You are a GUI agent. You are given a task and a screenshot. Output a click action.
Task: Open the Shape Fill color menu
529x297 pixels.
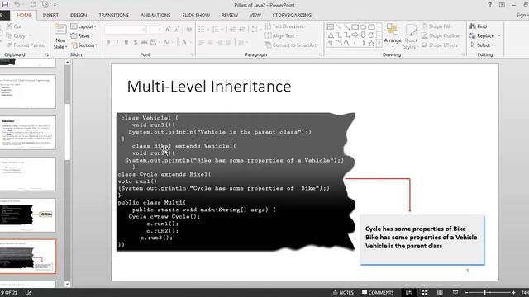pos(436,26)
